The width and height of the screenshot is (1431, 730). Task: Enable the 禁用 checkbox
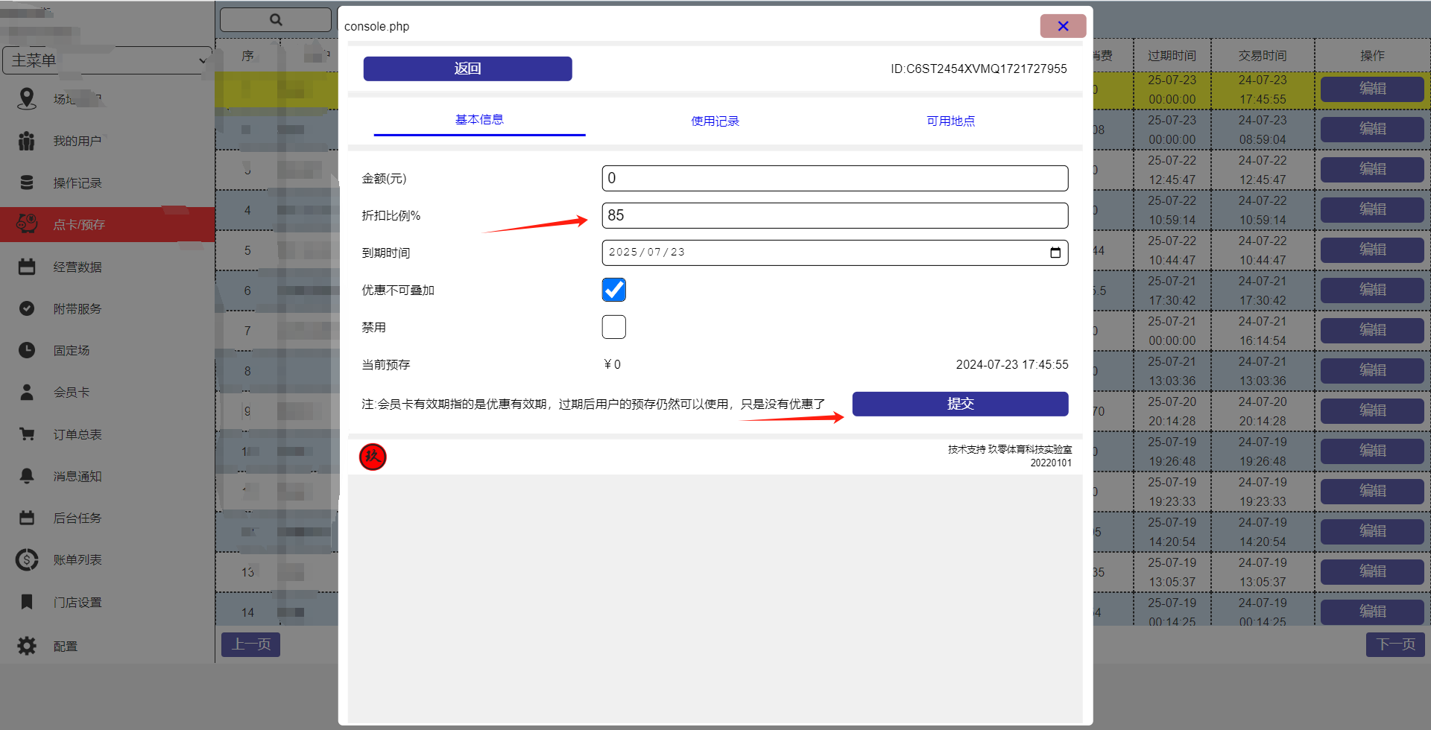click(x=613, y=327)
